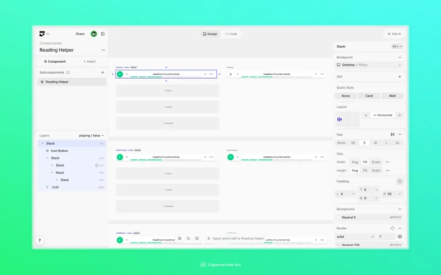Screen dimensions: 441x275
Task: Set Gap to XS
Action: point(353,143)
